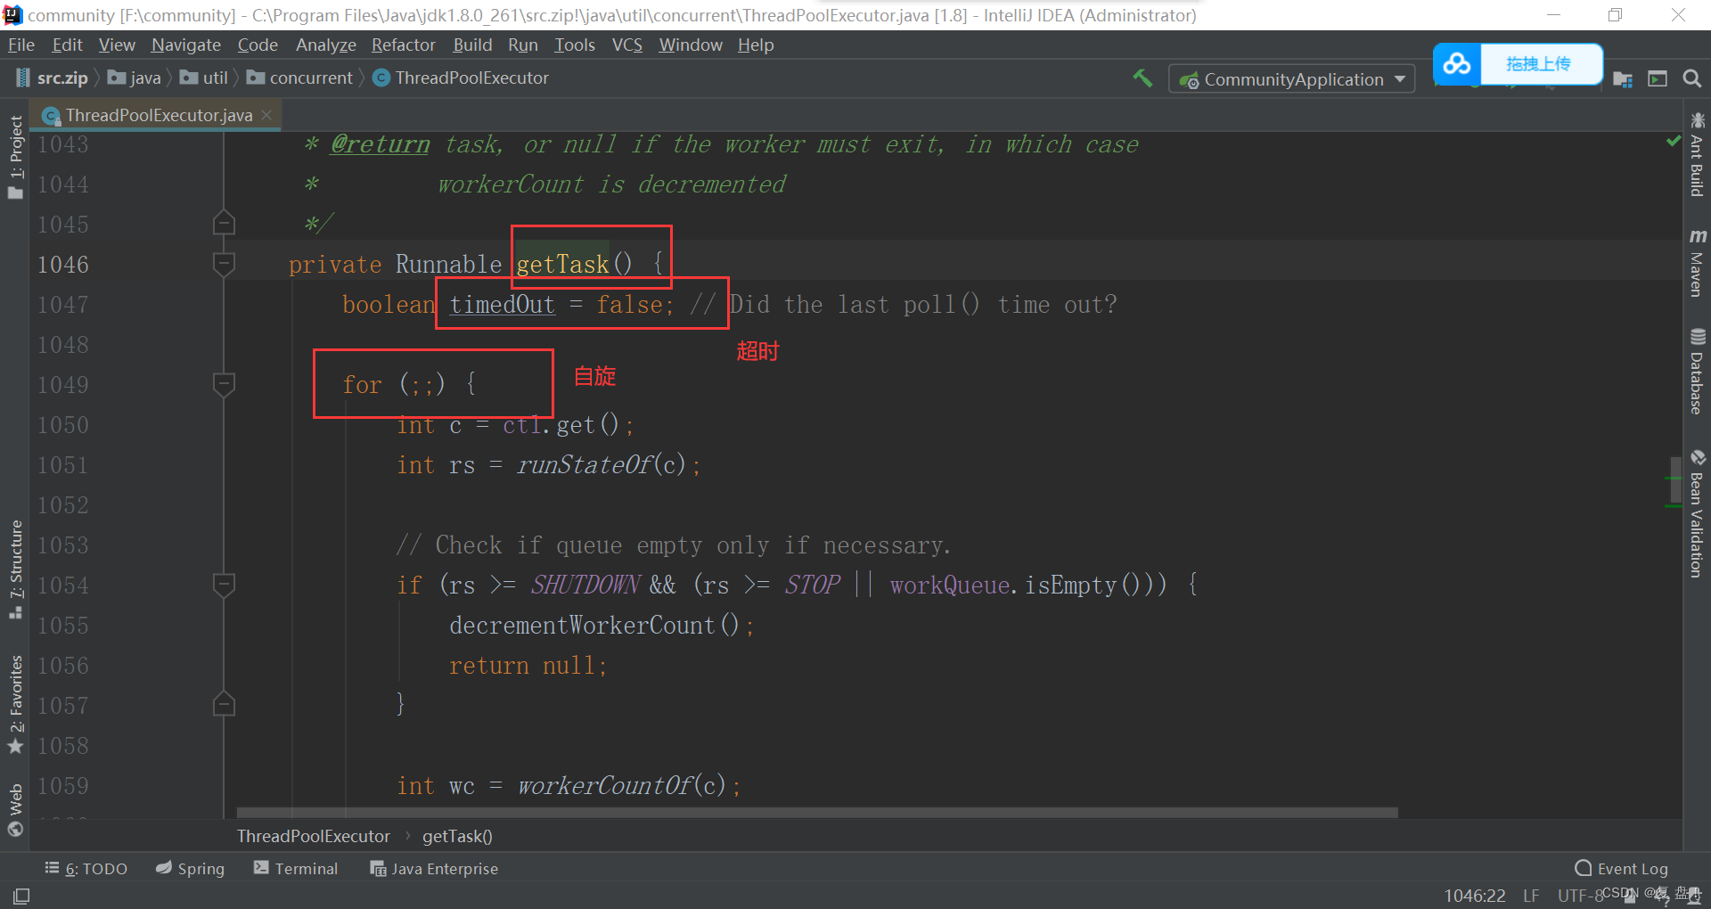Click the decrementWorkerCount call on line 1055
Screen dimensions: 1711x909
click(x=582, y=625)
